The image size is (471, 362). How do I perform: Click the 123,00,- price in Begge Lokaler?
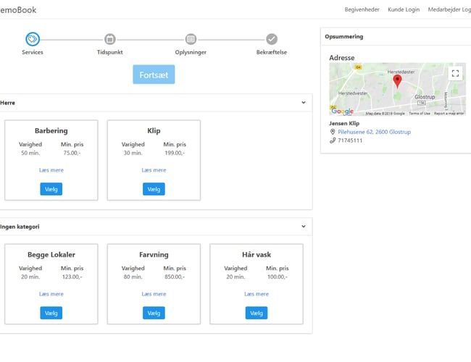pyautogui.click(x=72, y=277)
